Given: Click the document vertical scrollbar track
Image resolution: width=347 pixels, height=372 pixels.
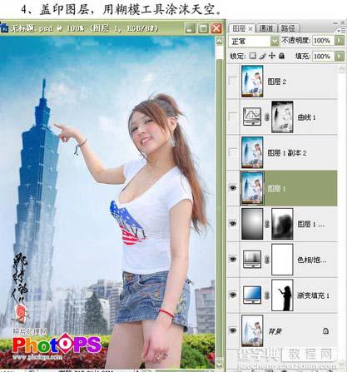Looking at the screenshot, I should pyautogui.click(x=219, y=208).
